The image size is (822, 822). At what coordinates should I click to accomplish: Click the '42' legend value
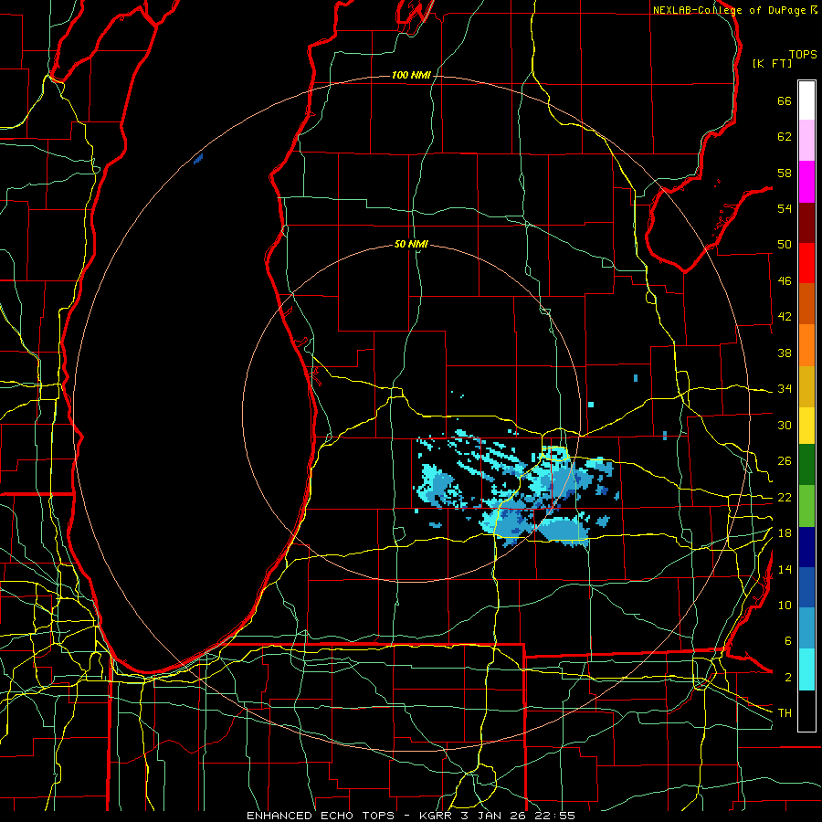click(785, 317)
